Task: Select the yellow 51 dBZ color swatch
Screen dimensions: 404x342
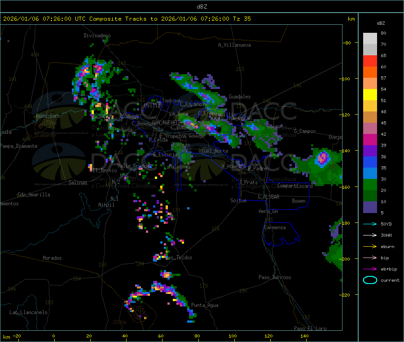Action: [x=370, y=95]
